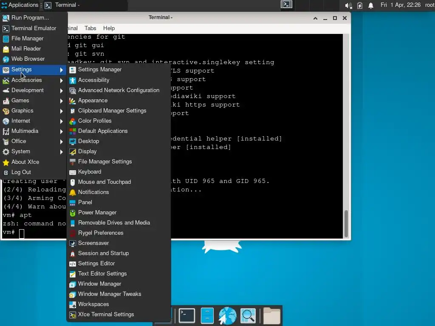The image size is (435, 326).
Task: Launch terminal from the bottom dock
Action: 187,315
